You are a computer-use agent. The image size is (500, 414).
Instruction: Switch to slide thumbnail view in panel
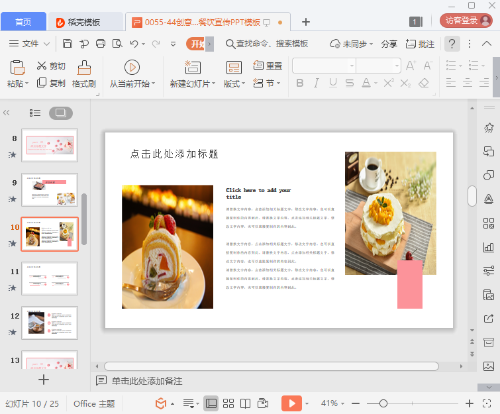[60, 113]
